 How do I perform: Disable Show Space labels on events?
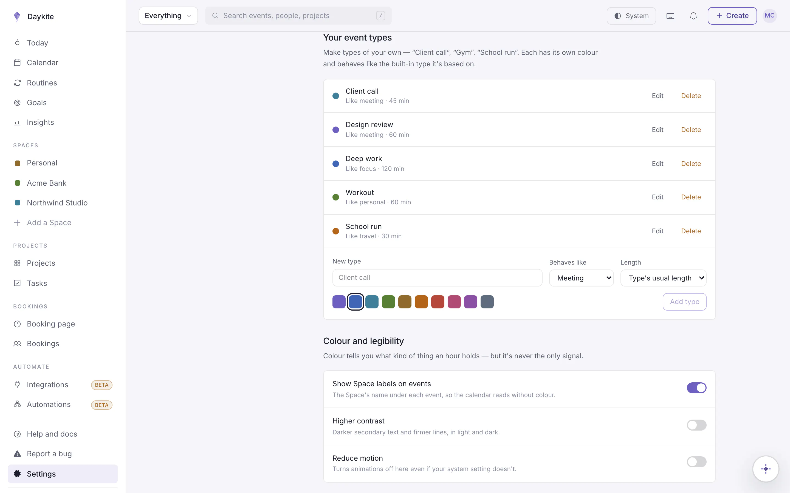[x=696, y=388]
